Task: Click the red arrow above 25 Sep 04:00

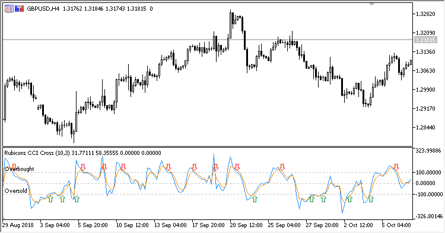Action: tap(282, 167)
